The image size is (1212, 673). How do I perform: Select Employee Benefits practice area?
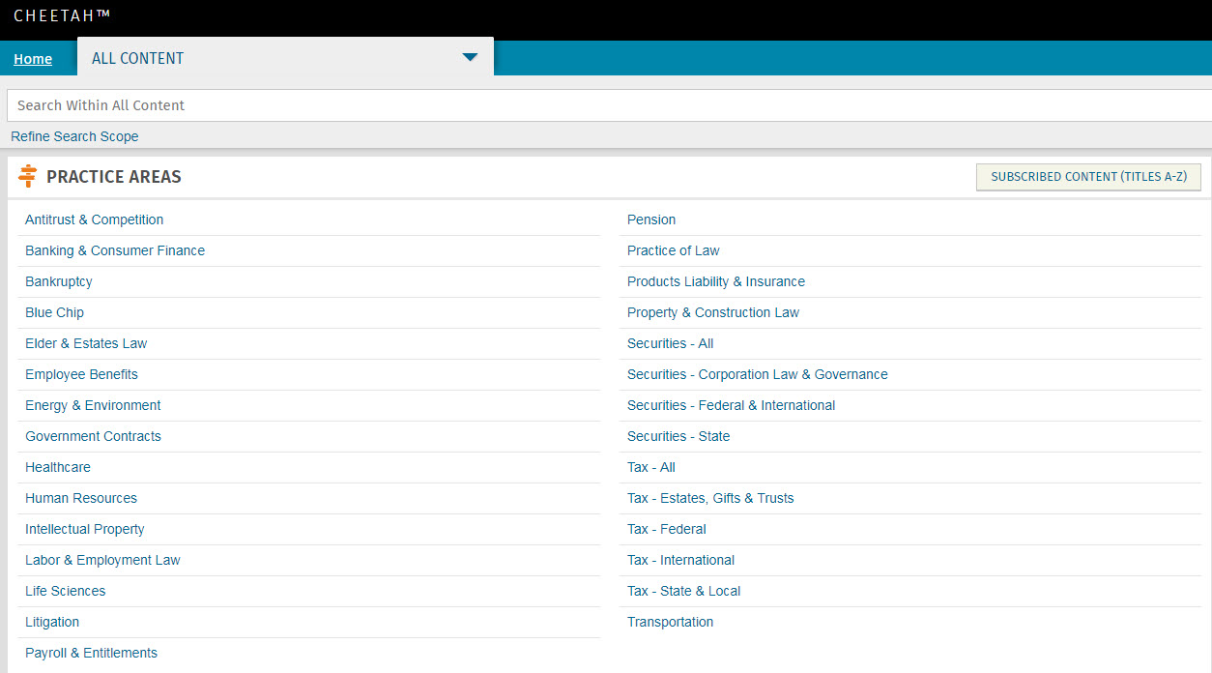[81, 374]
